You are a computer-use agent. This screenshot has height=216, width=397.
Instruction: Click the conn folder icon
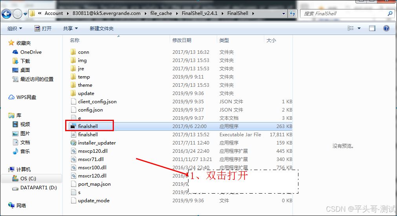[x=73, y=52]
